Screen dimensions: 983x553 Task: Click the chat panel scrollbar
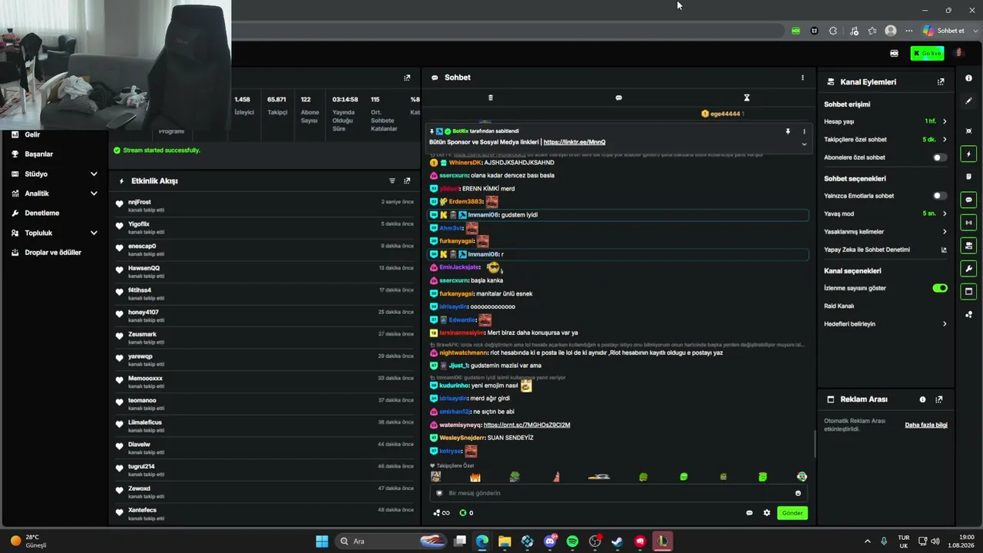[x=815, y=443]
